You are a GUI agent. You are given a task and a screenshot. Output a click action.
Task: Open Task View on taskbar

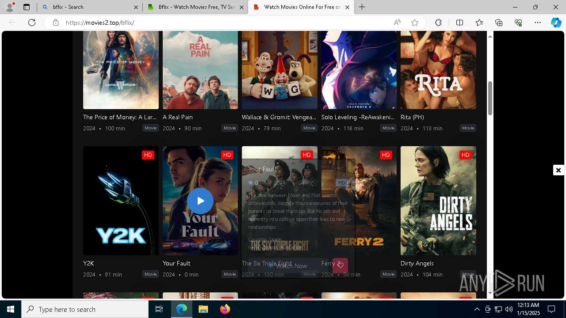point(159,309)
